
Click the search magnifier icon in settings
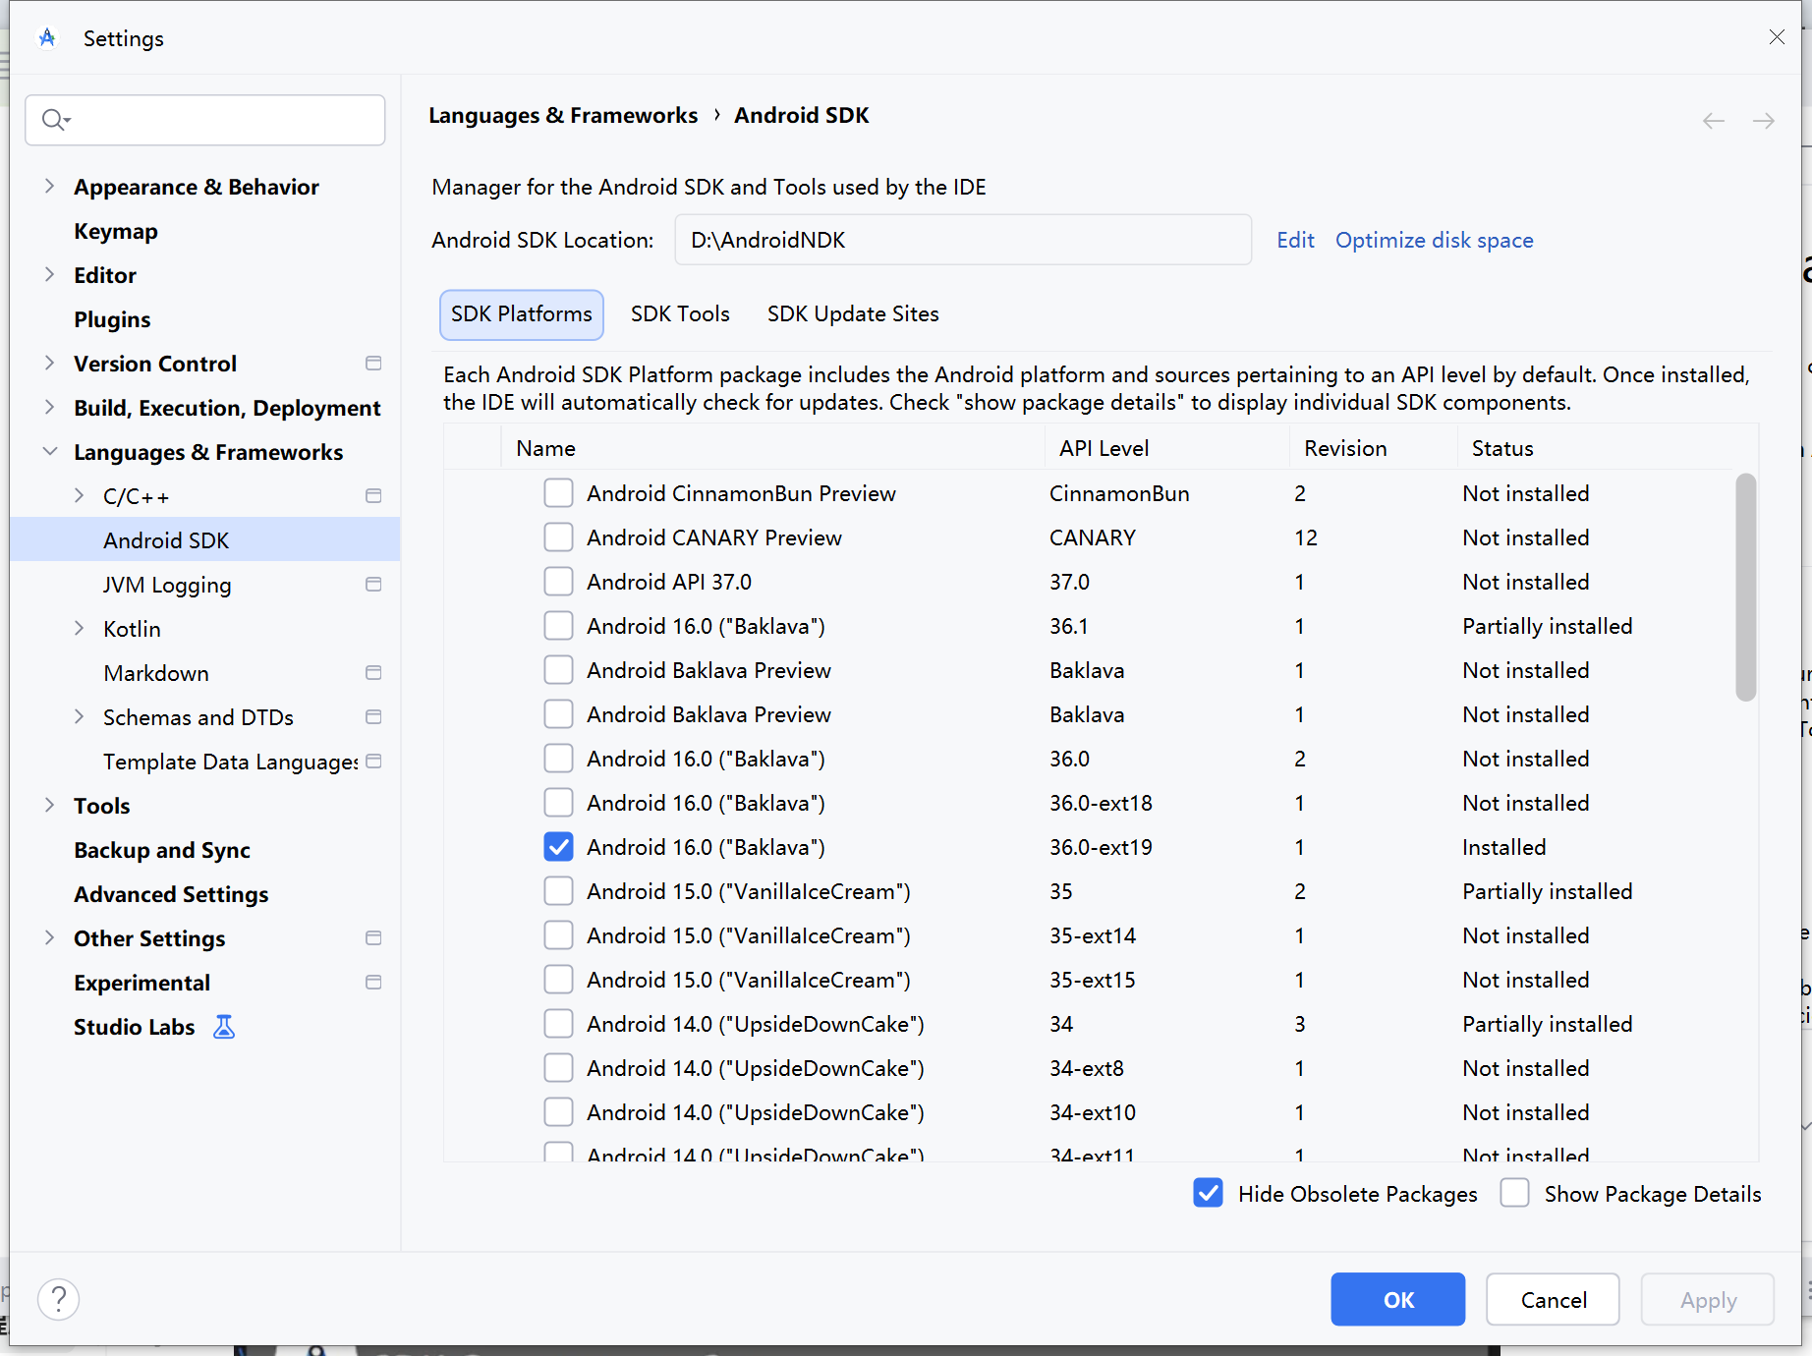[x=55, y=120]
